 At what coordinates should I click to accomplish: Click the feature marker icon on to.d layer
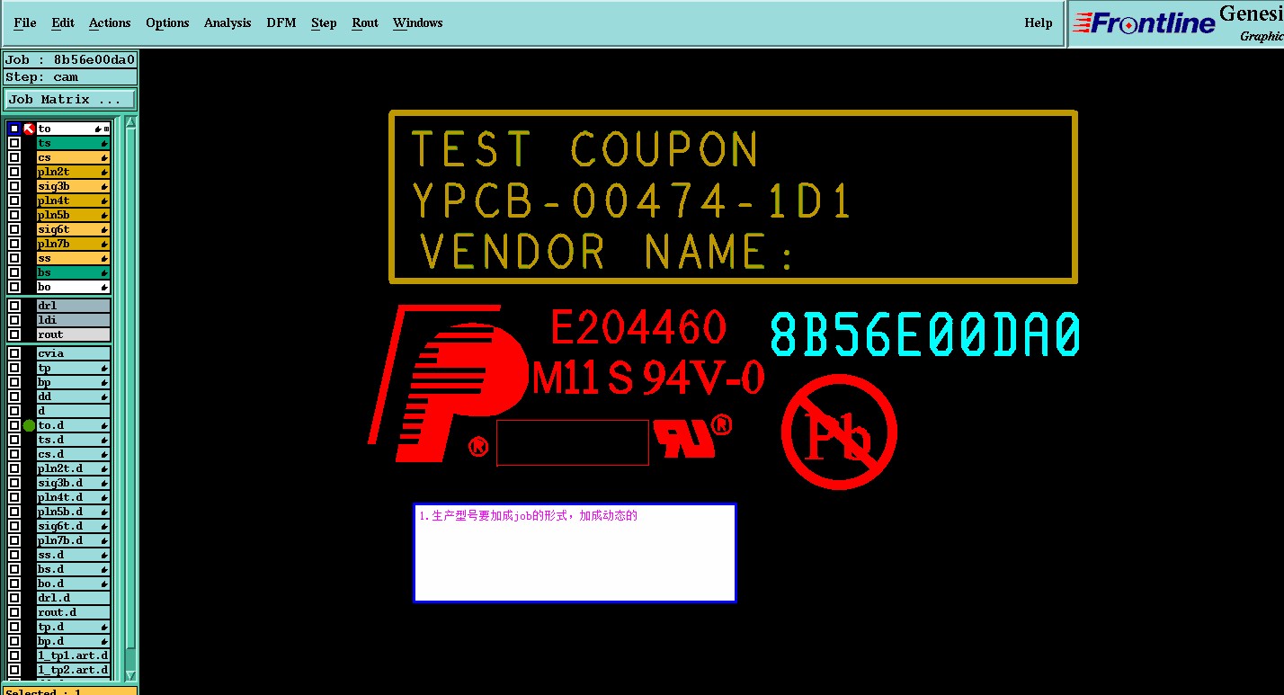(104, 425)
